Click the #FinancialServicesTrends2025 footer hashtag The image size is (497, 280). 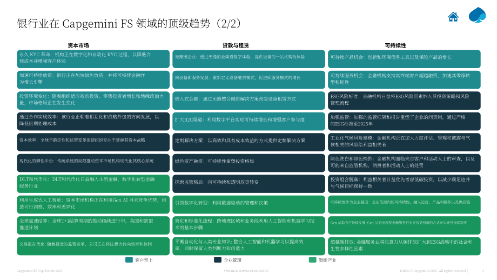pyautogui.click(x=246, y=271)
